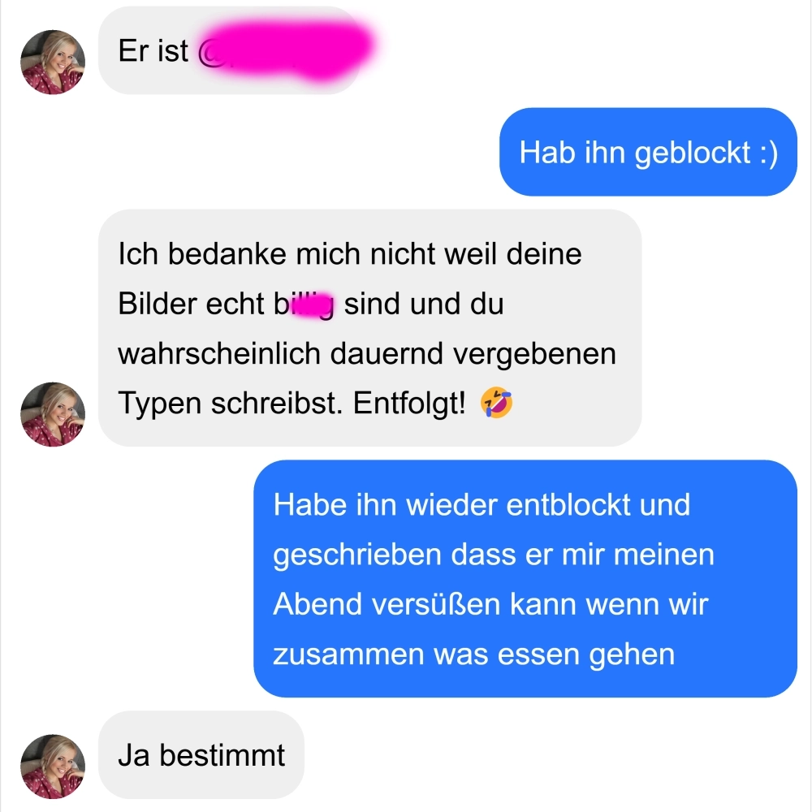The image size is (812, 812).
Task: Tap the "Er ist" text in the top bubble
Action: pyautogui.click(x=153, y=50)
